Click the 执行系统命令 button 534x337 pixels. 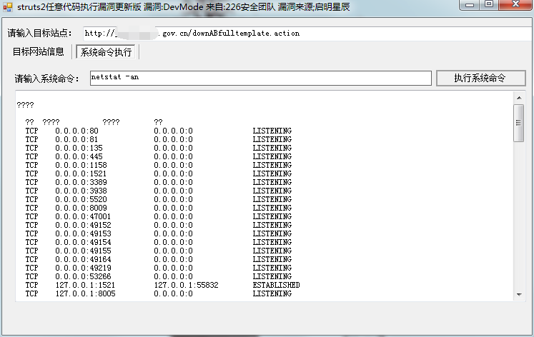click(x=480, y=79)
